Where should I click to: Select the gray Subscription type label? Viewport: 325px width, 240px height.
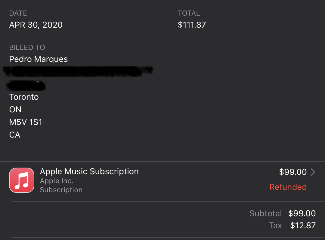click(x=61, y=190)
